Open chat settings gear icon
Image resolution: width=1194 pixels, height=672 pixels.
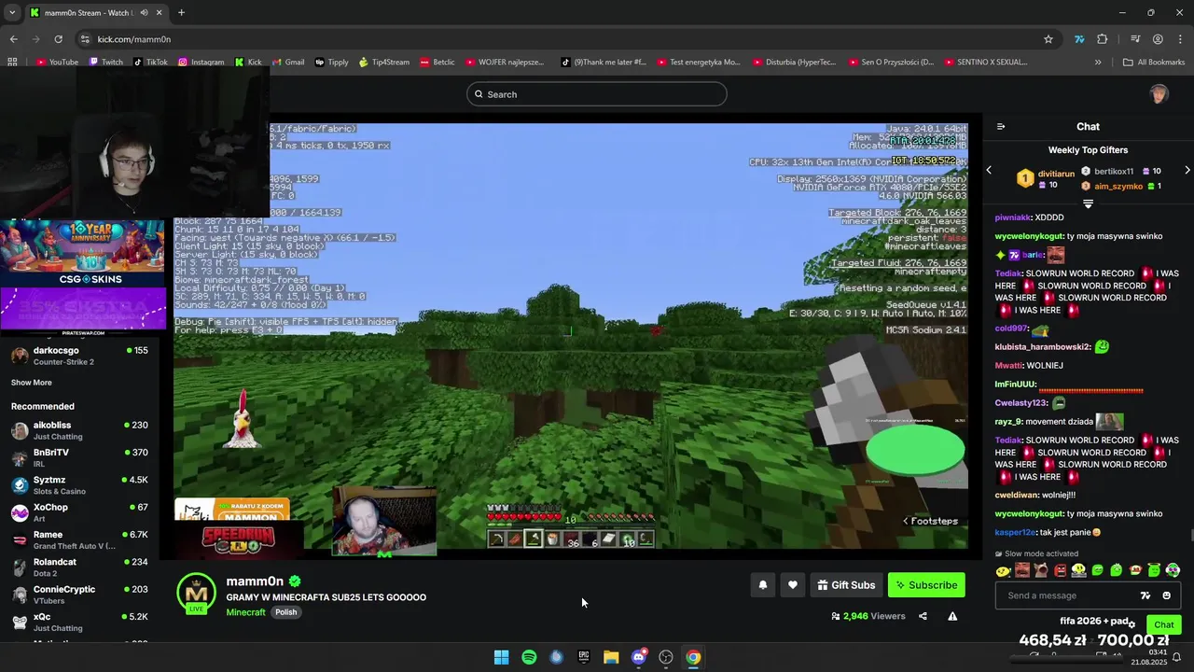1132,623
